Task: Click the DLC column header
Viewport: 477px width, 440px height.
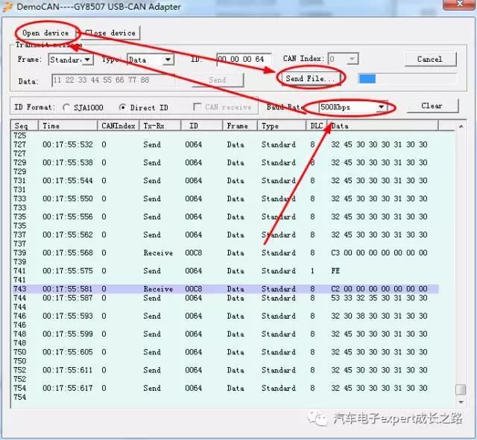Action: [317, 126]
